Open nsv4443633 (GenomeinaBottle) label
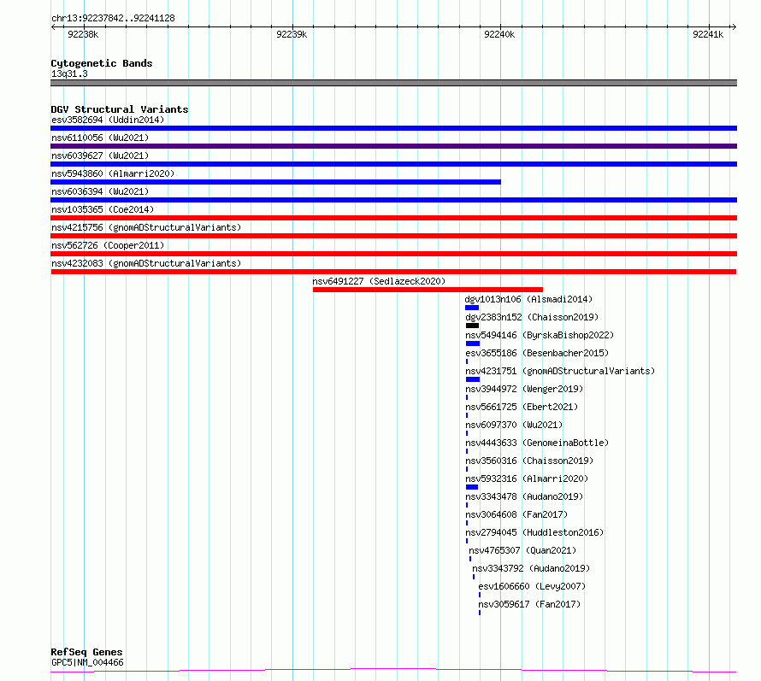761x681 pixels. point(537,443)
